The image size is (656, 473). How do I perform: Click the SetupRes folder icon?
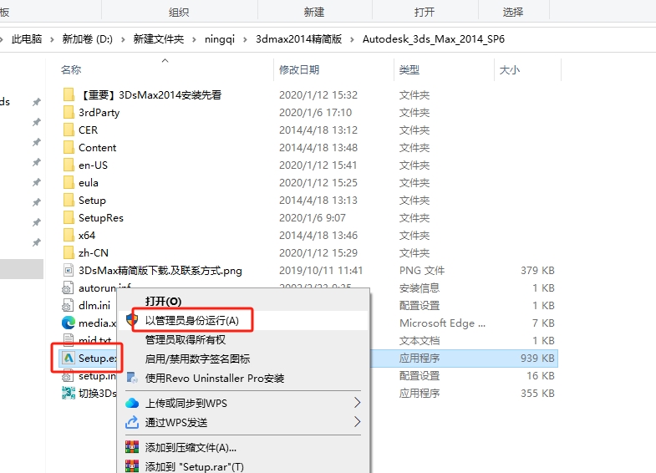[x=69, y=218]
